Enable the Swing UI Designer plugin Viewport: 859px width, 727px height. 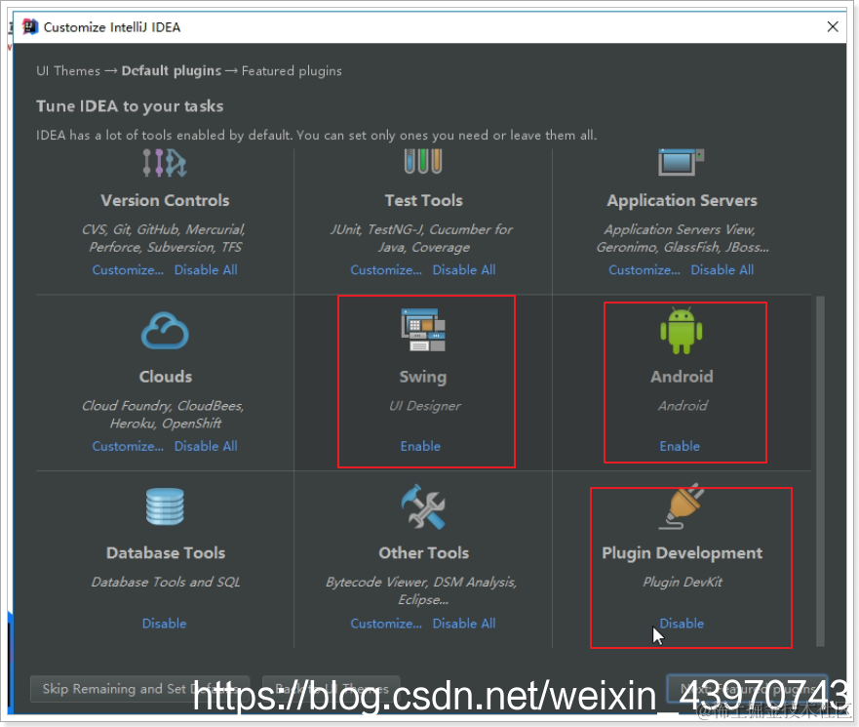pos(420,446)
